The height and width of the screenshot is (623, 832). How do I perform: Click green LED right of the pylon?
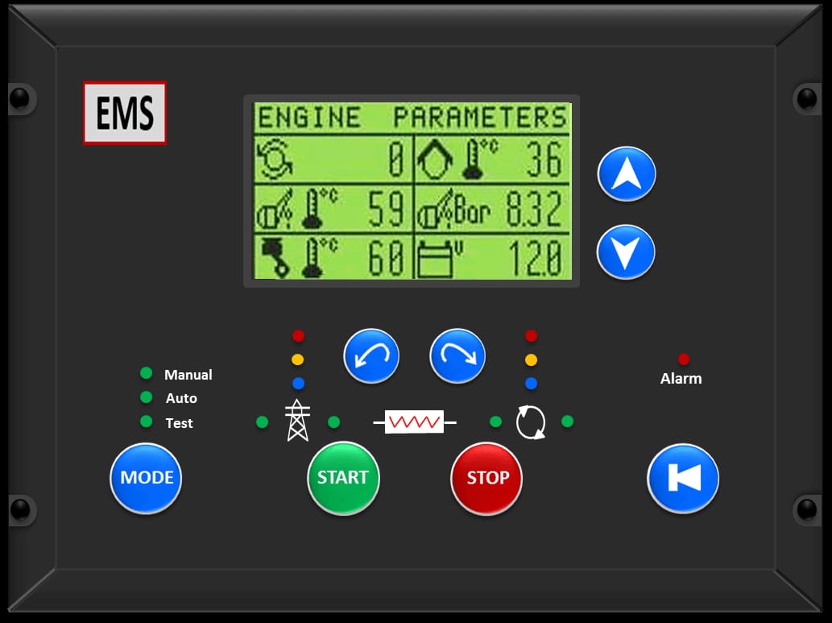[x=333, y=422]
